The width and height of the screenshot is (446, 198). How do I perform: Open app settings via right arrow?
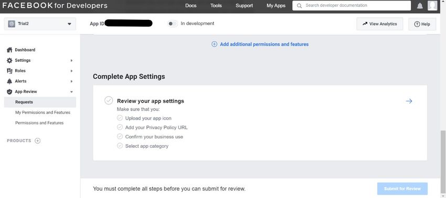[x=409, y=101]
